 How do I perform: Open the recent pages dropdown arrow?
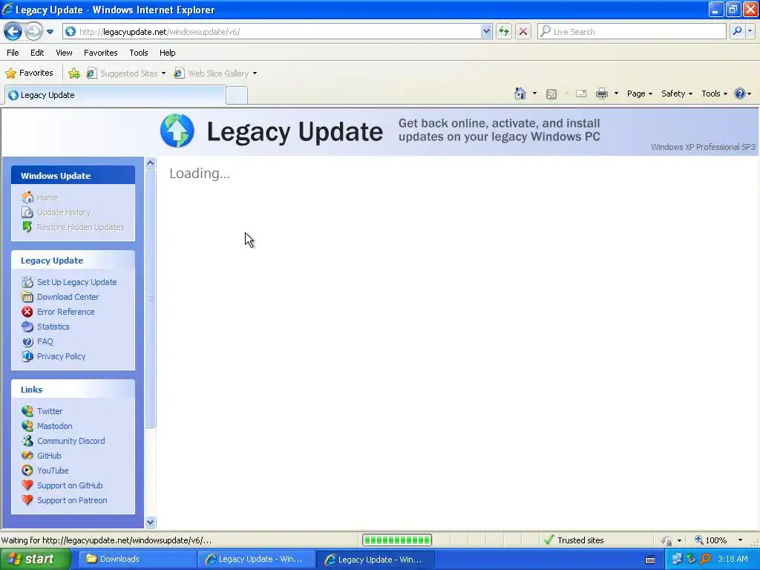click(x=50, y=32)
